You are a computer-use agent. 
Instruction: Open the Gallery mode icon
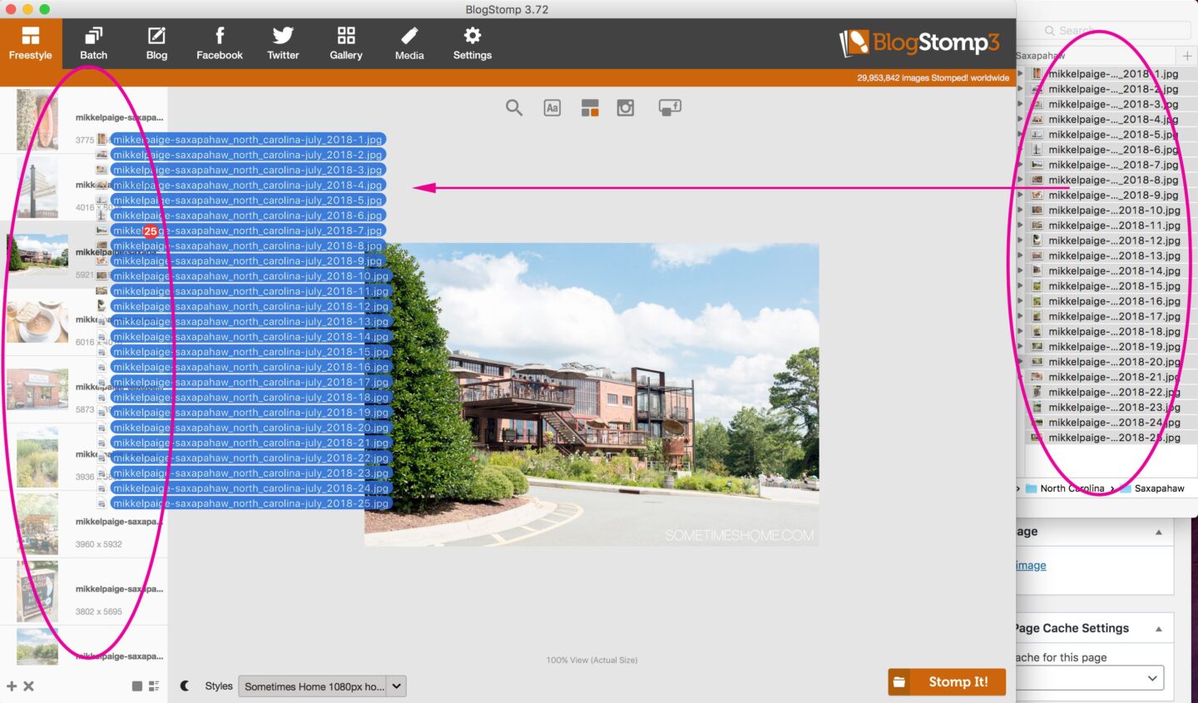click(x=346, y=42)
